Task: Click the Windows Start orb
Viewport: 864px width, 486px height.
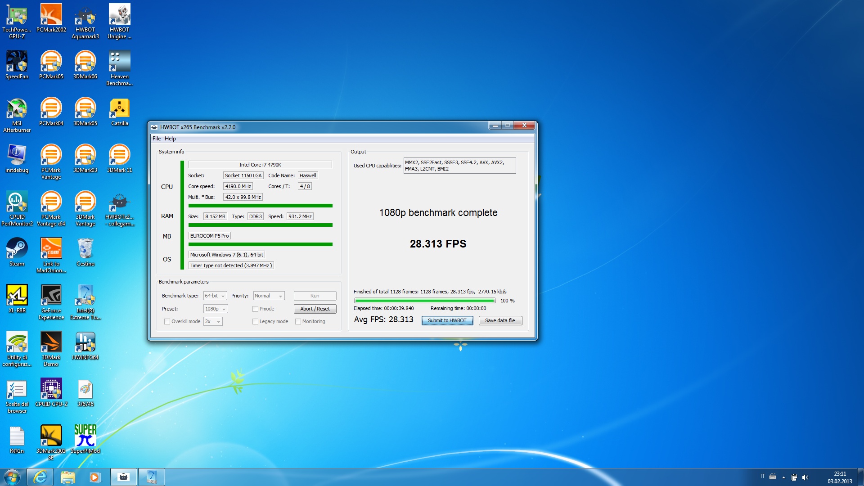Action: 12,477
